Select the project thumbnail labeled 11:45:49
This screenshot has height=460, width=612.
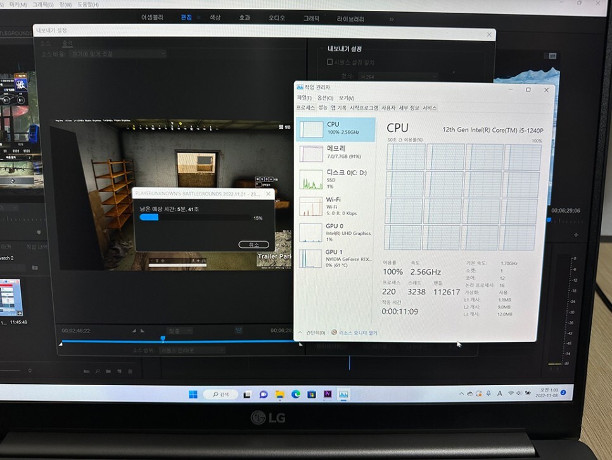click(x=11, y=298)
